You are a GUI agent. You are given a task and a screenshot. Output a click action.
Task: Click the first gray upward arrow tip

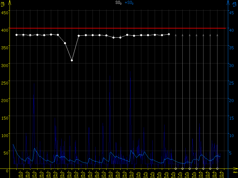(x=176, y=35)
